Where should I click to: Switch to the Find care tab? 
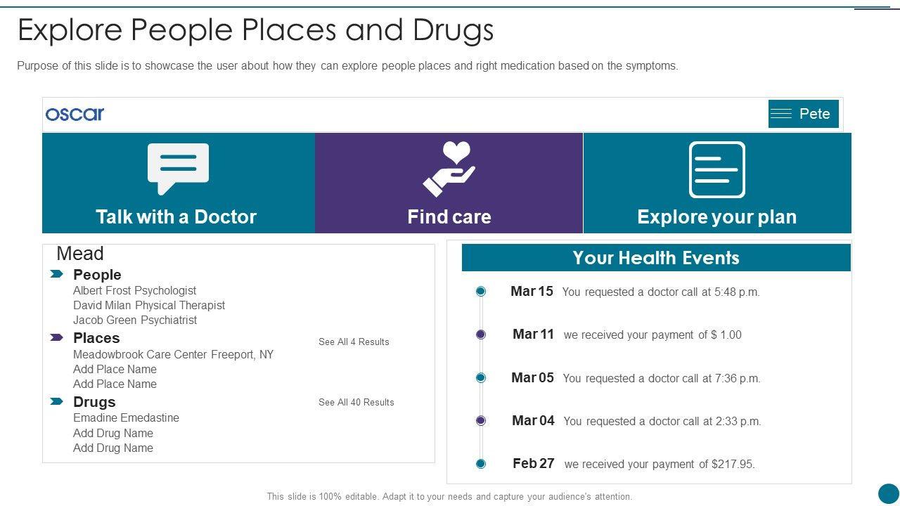click(x=449, y=216)
